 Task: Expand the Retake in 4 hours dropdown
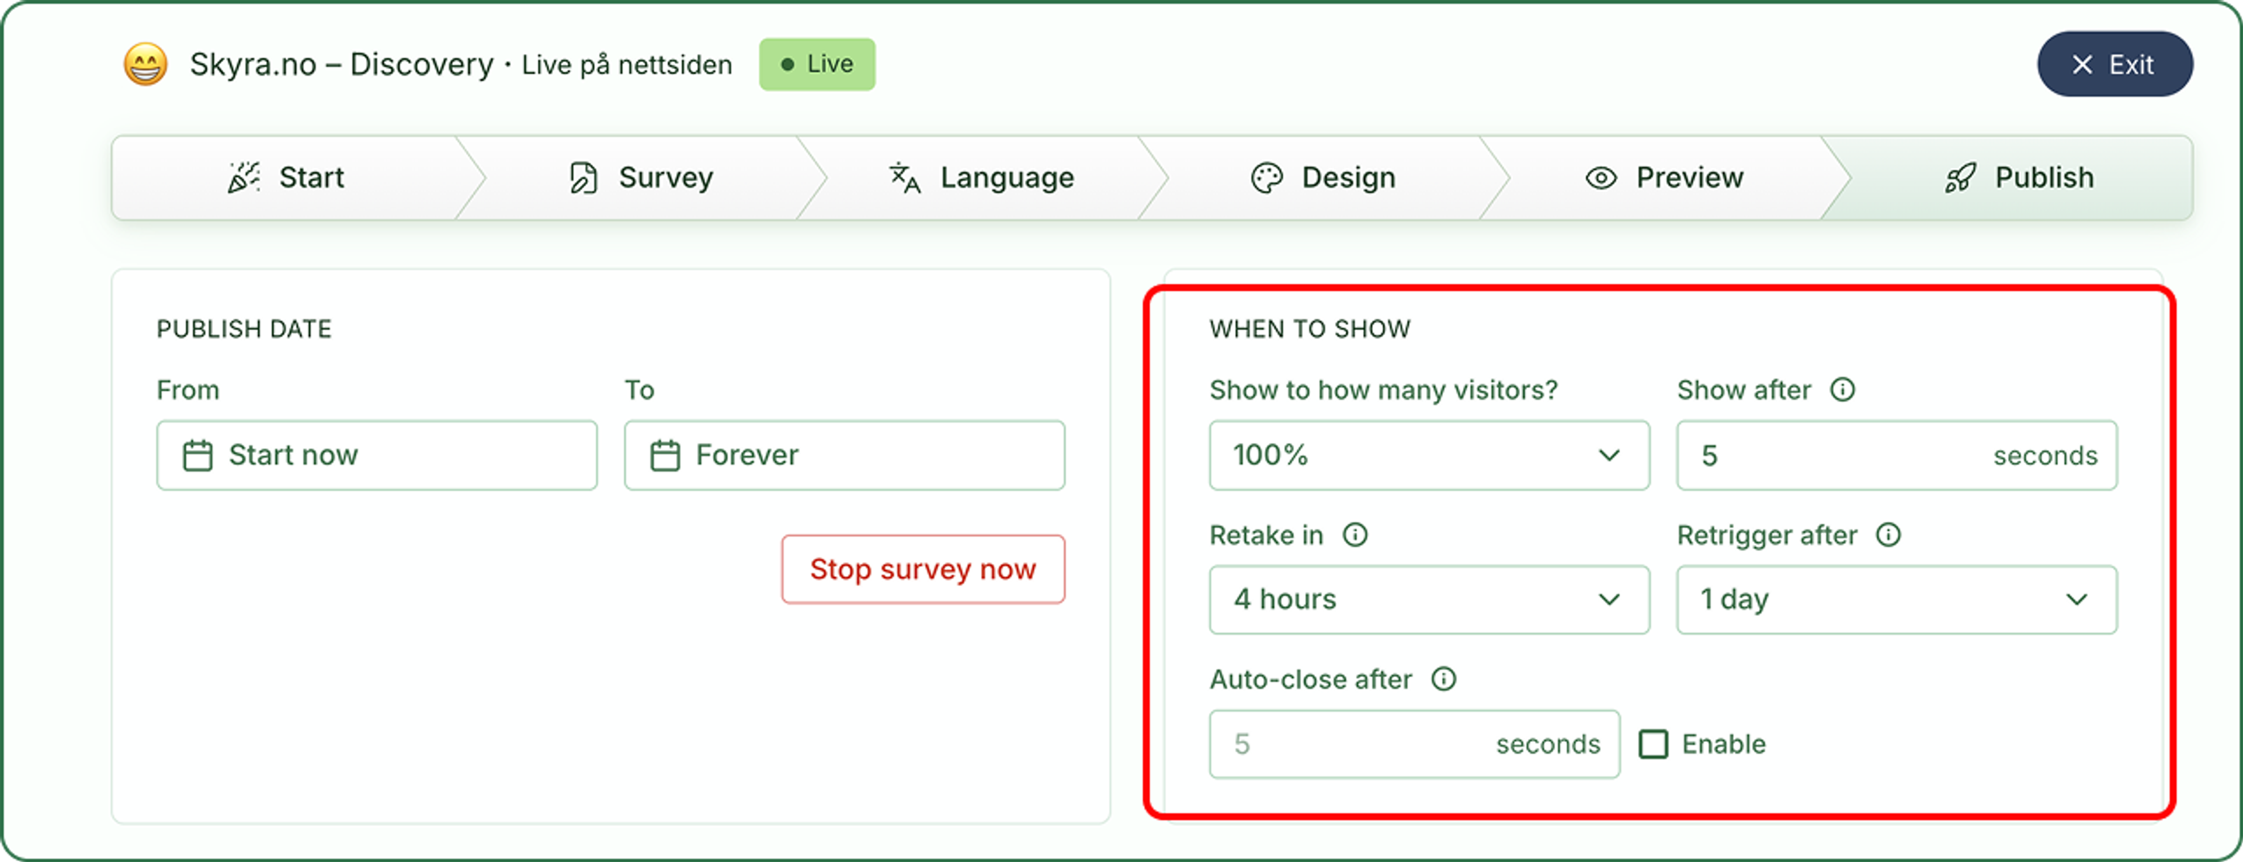pyautogui.click(x=1429, y=600)
